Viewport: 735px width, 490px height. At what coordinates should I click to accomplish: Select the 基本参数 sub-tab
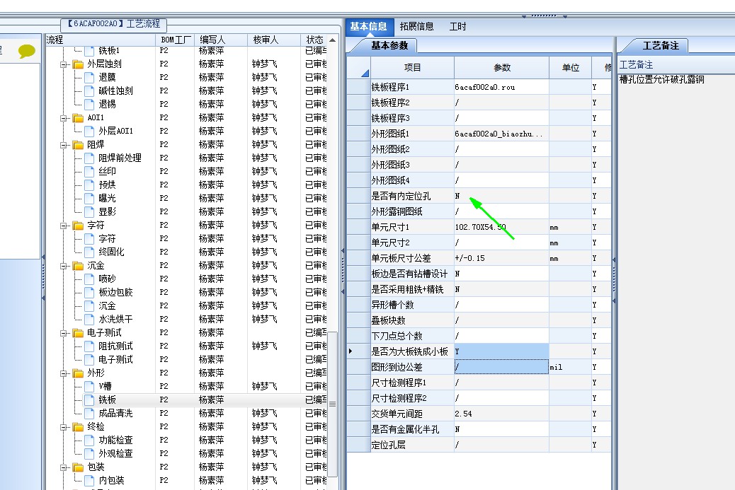click(389, 46)
